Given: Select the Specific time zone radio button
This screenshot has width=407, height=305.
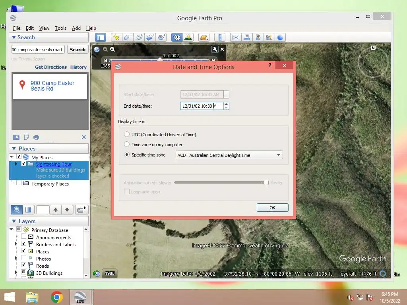Looking at the screenshot, I should coord(127,154).
